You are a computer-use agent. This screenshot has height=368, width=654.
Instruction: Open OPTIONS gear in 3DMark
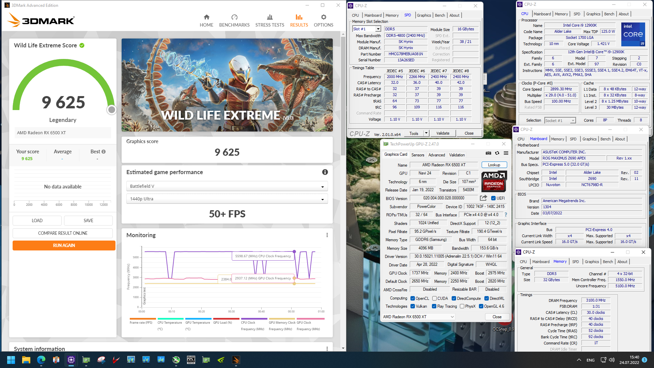tap(324, 20)
